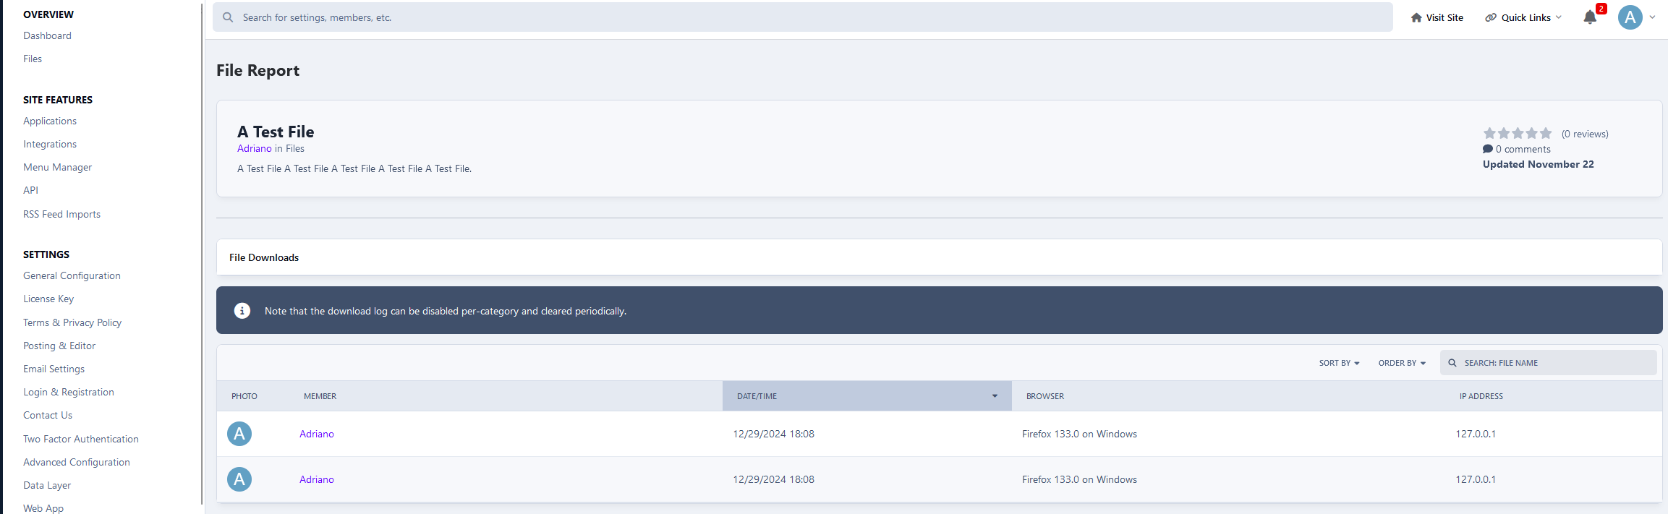Click the magnifier icon in top search bar
Viewport: 1668px width, 514px height.
tap(228, 17)
